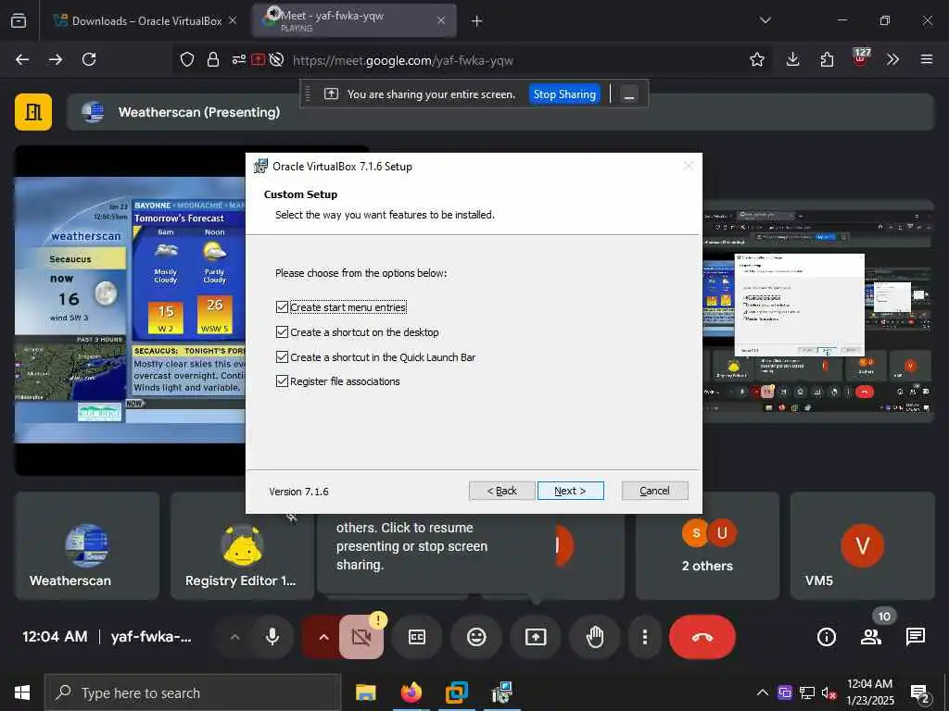This screenshot has width=949, height=711.
Task: Show the people panel
Action: (871, 637)
